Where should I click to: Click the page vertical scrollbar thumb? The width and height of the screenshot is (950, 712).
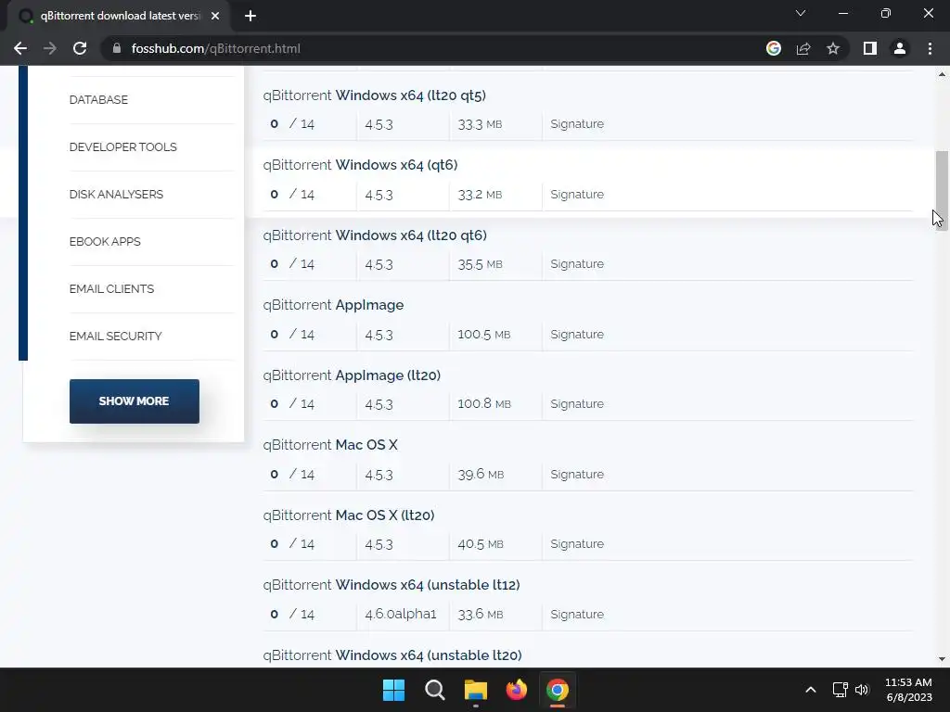tap(942, 191)
